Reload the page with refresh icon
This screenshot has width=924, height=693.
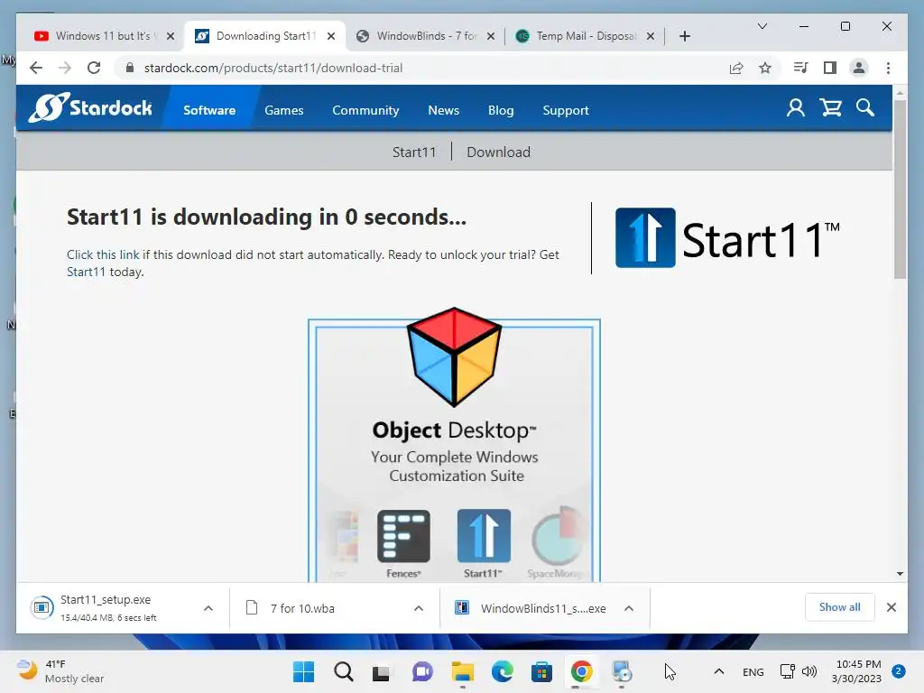coord(94,68)
